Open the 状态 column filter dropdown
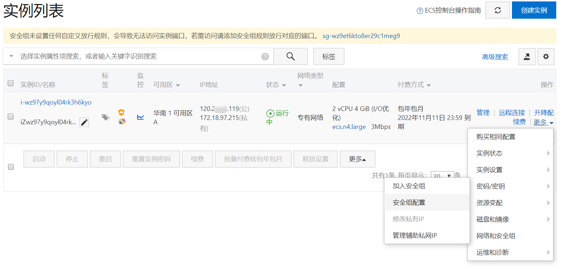This screenshot has height=269, width=562. (284, 85)
